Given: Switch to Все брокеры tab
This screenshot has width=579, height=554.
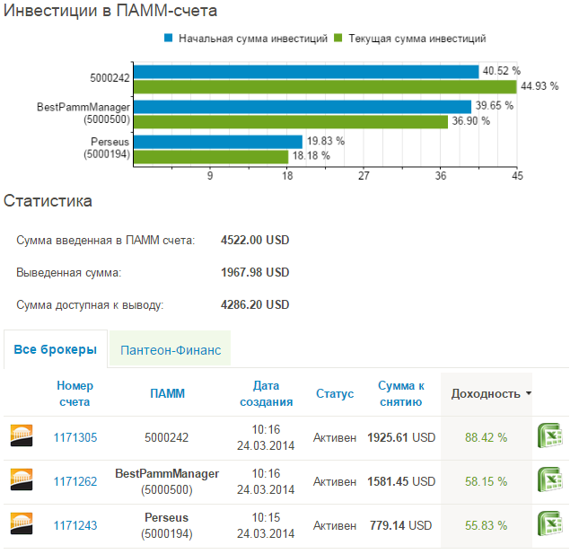Looking at the screenshot, I should pos(56,349).
